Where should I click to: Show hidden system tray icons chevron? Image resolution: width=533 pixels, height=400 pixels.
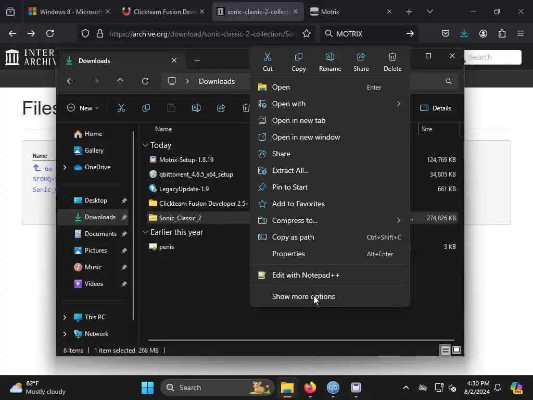[x=405, y=387]
